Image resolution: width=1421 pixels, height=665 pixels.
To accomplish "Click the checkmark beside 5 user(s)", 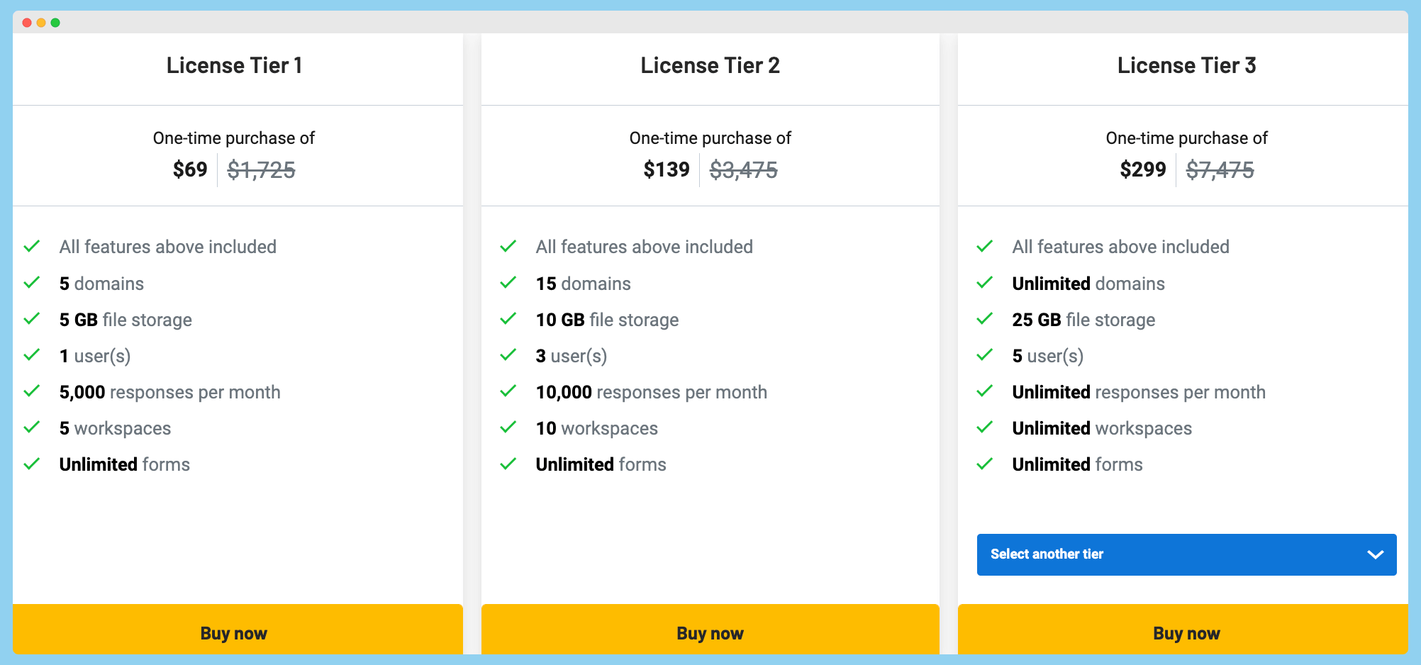I will pos(985,355).
